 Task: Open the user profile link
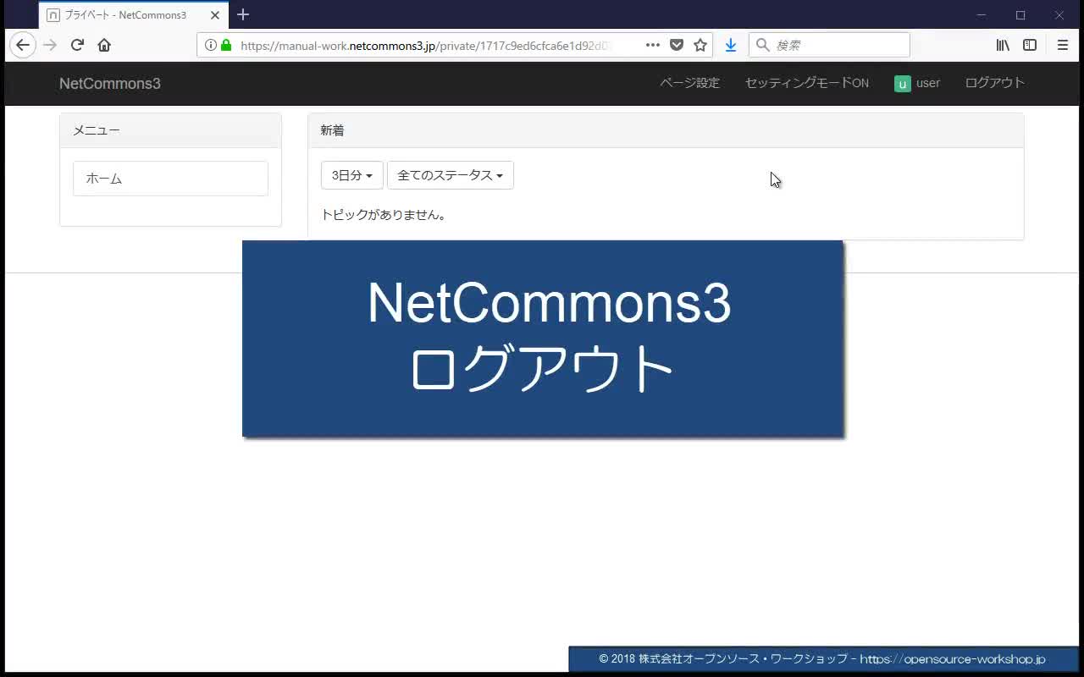pyautogui.click(x=917, y=83)
